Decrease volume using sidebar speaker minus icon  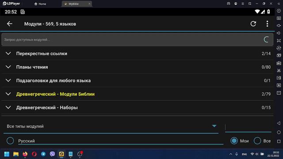[x=279, y=33]
